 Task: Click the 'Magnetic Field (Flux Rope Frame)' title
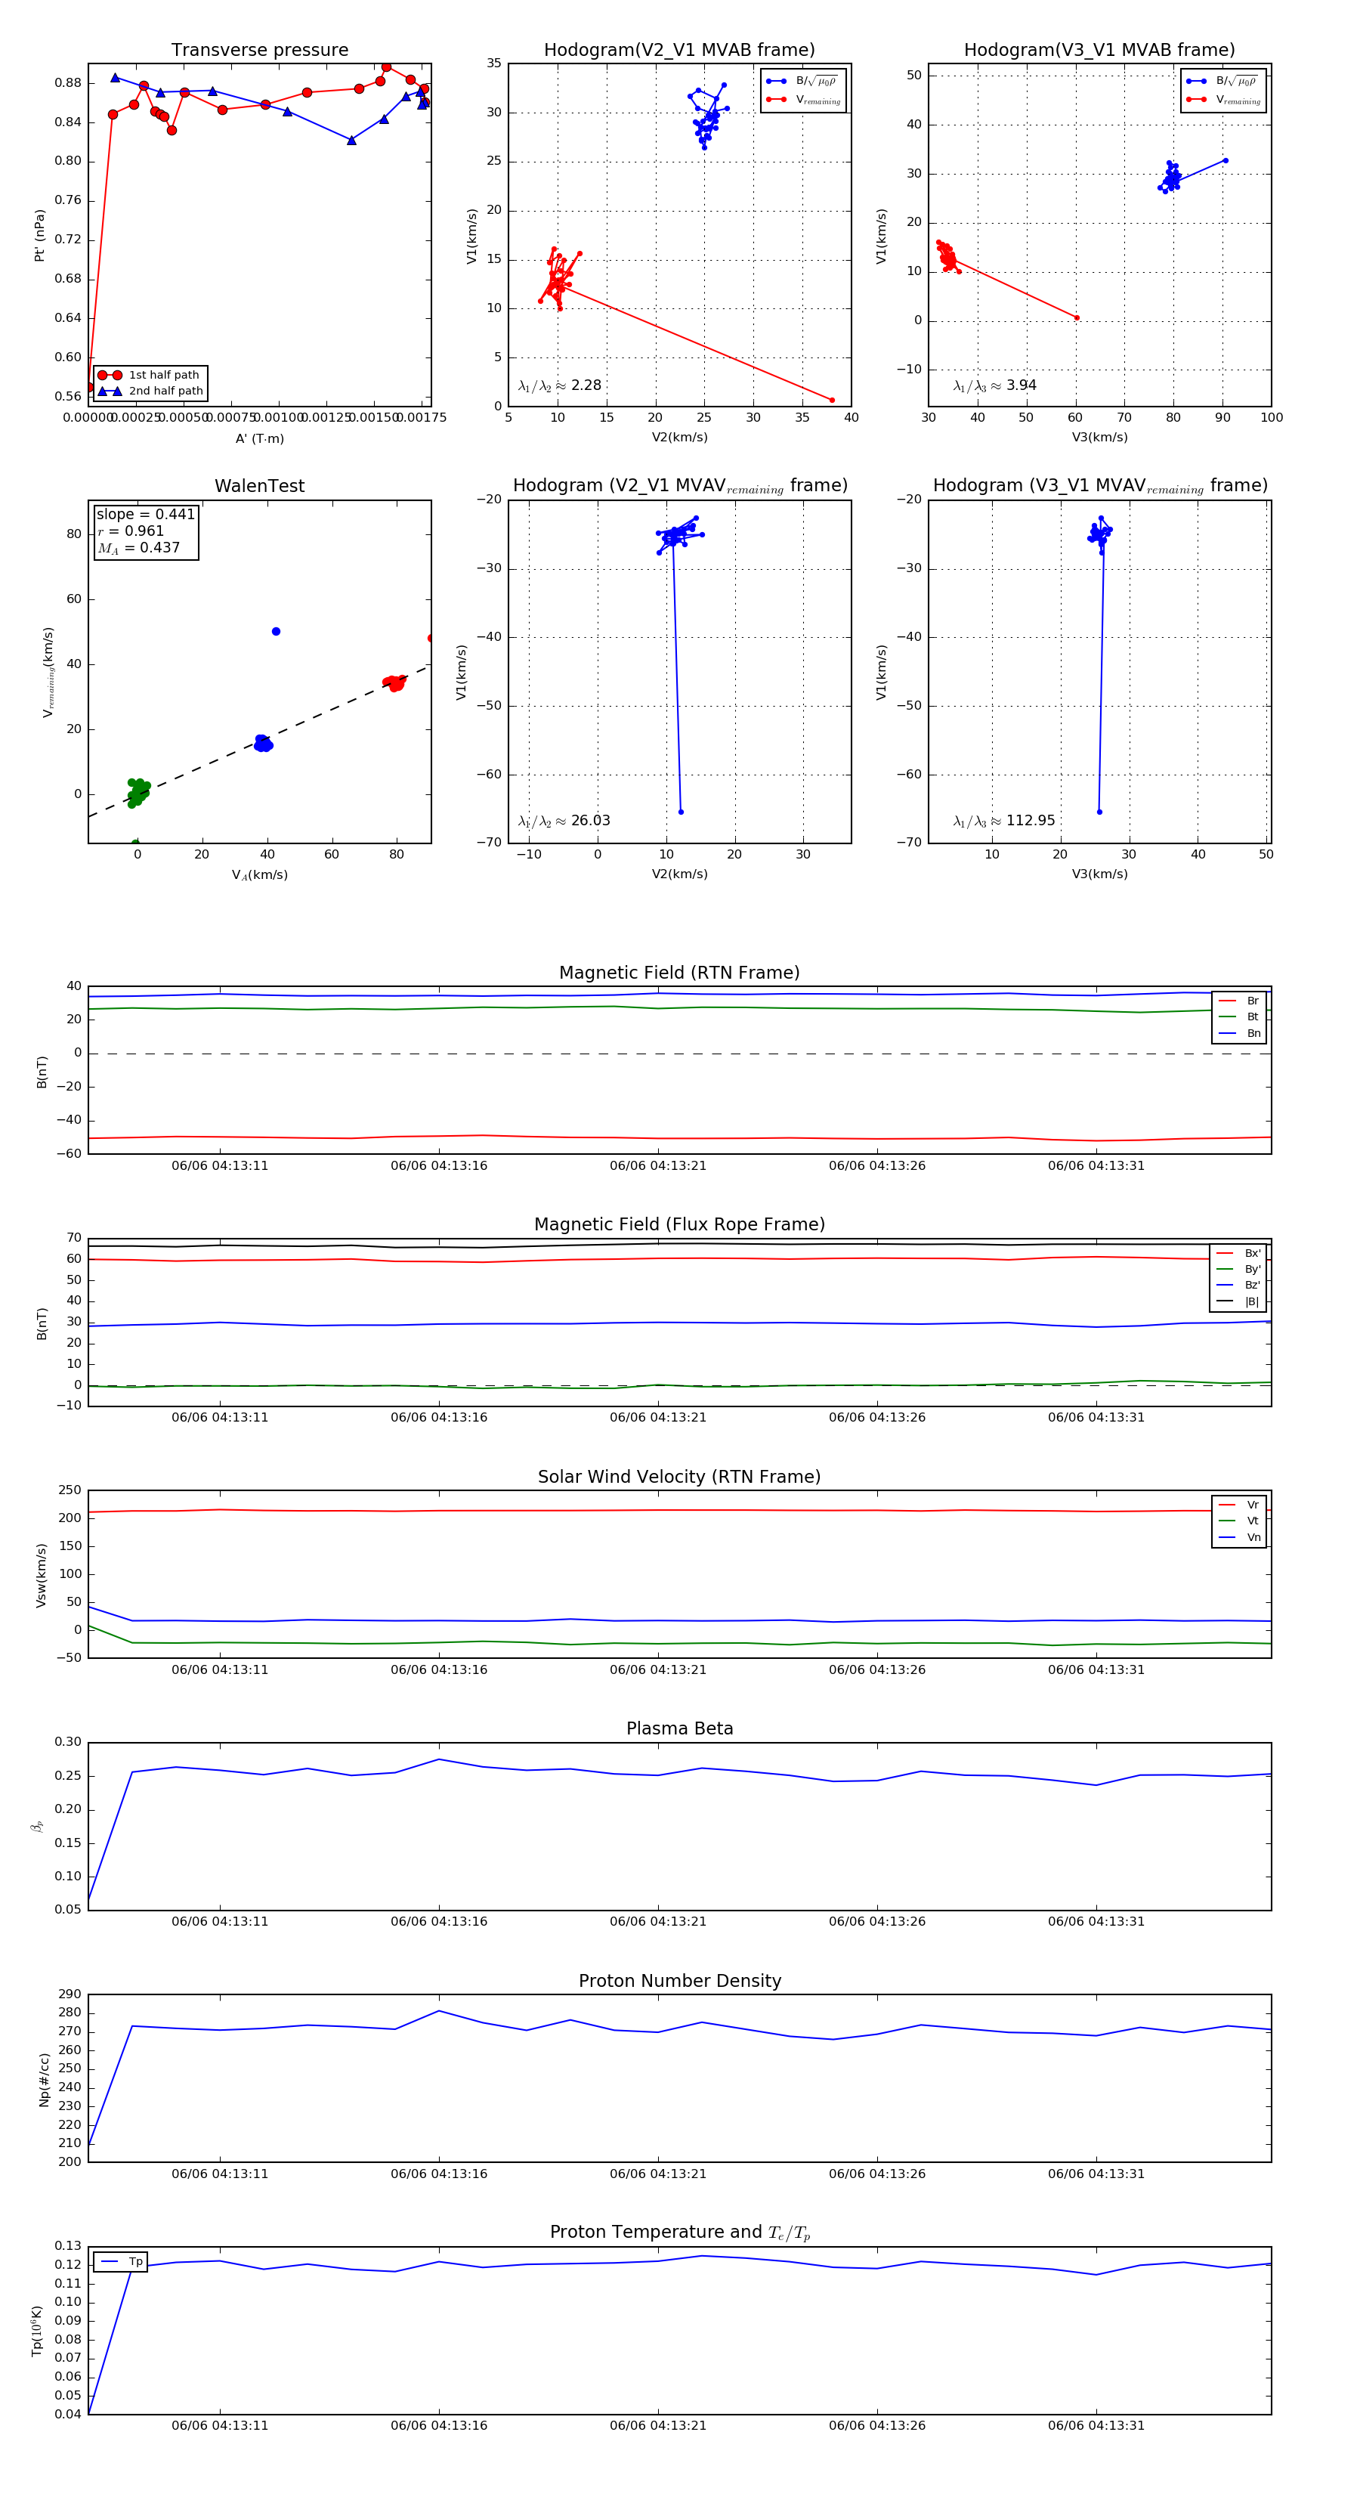coord(679,1225)
